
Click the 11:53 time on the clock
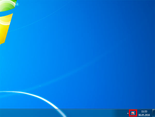tap(144, 111)
